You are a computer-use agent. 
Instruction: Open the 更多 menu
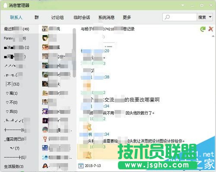pyautogui.click(x=127, y=17)
